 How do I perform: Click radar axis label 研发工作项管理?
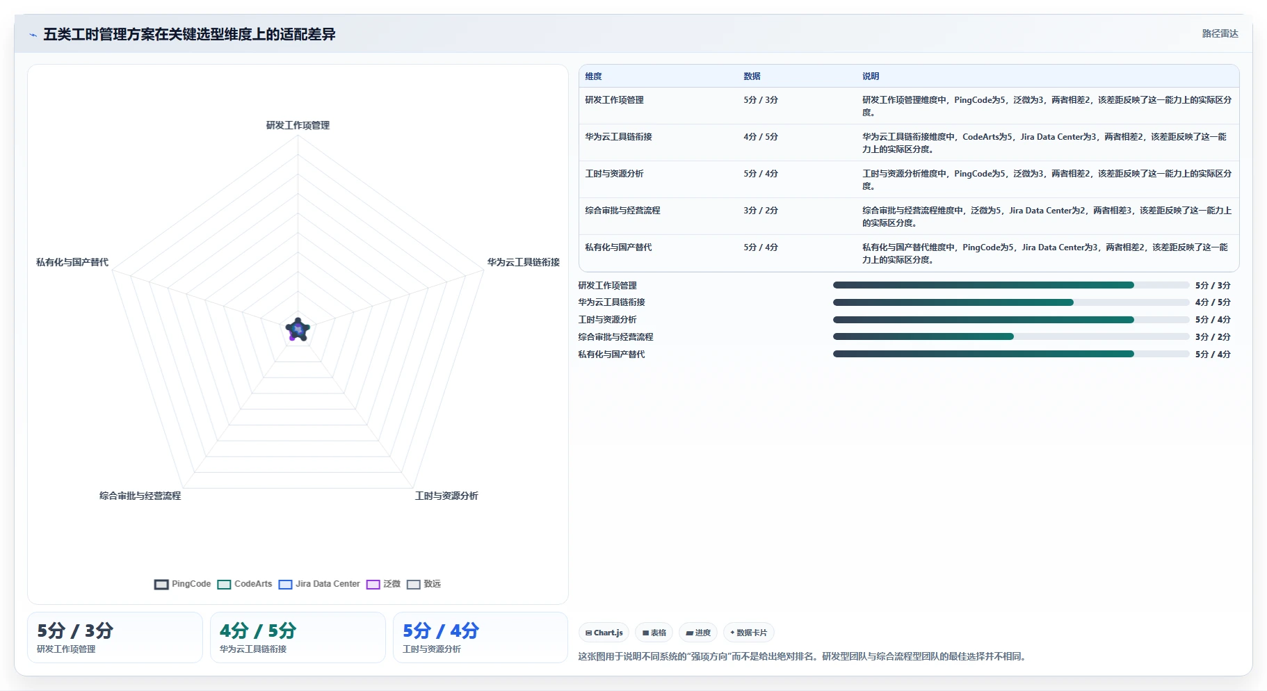coord(298,125)
